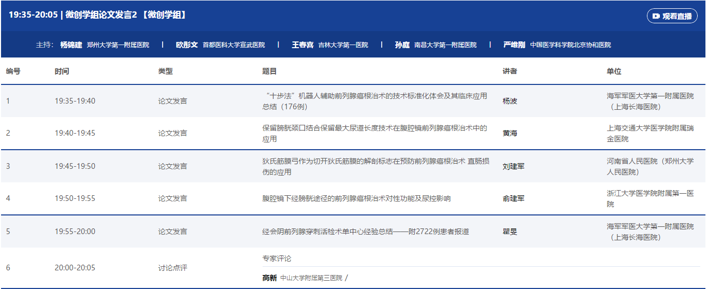
Task: Click the 时间 column header
Action: [62, 71]
